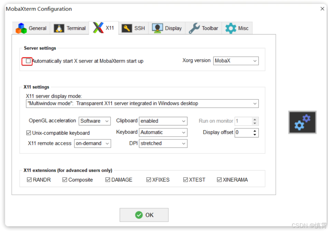
Task: Uncheck the XFIXES extension
Action: 149,180
